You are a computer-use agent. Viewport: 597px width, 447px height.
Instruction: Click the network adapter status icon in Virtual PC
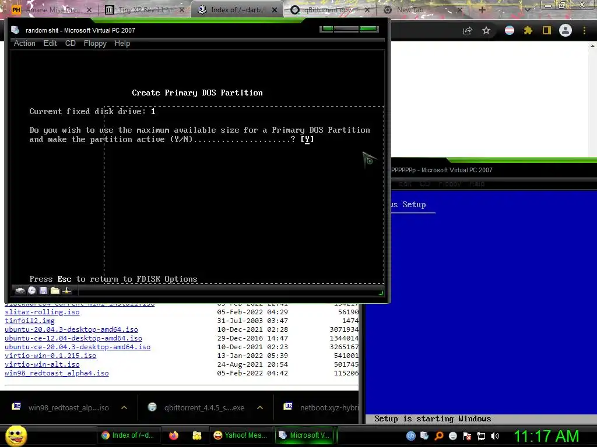[x=67, y=291]
